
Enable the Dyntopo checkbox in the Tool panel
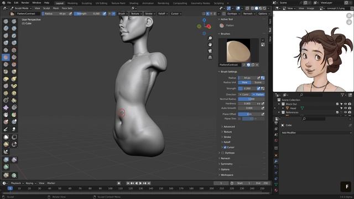click(x=222, y=153)
